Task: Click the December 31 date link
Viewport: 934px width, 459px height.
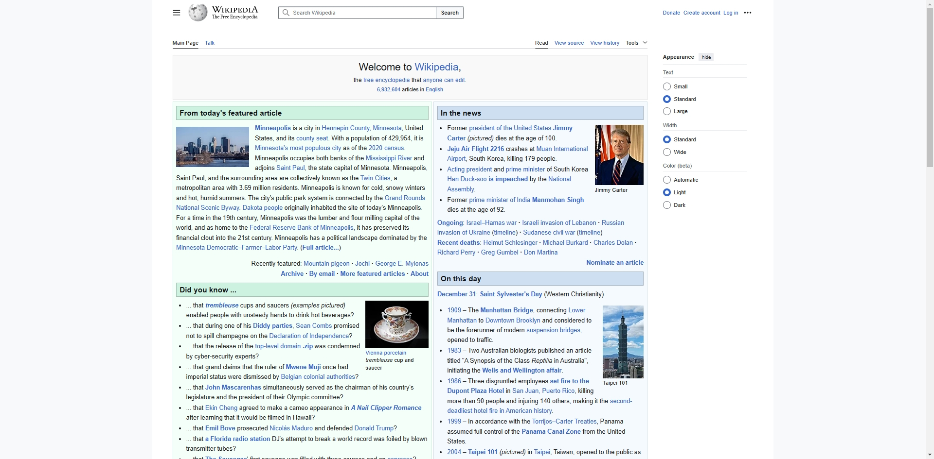Action: tap(456, 294)
